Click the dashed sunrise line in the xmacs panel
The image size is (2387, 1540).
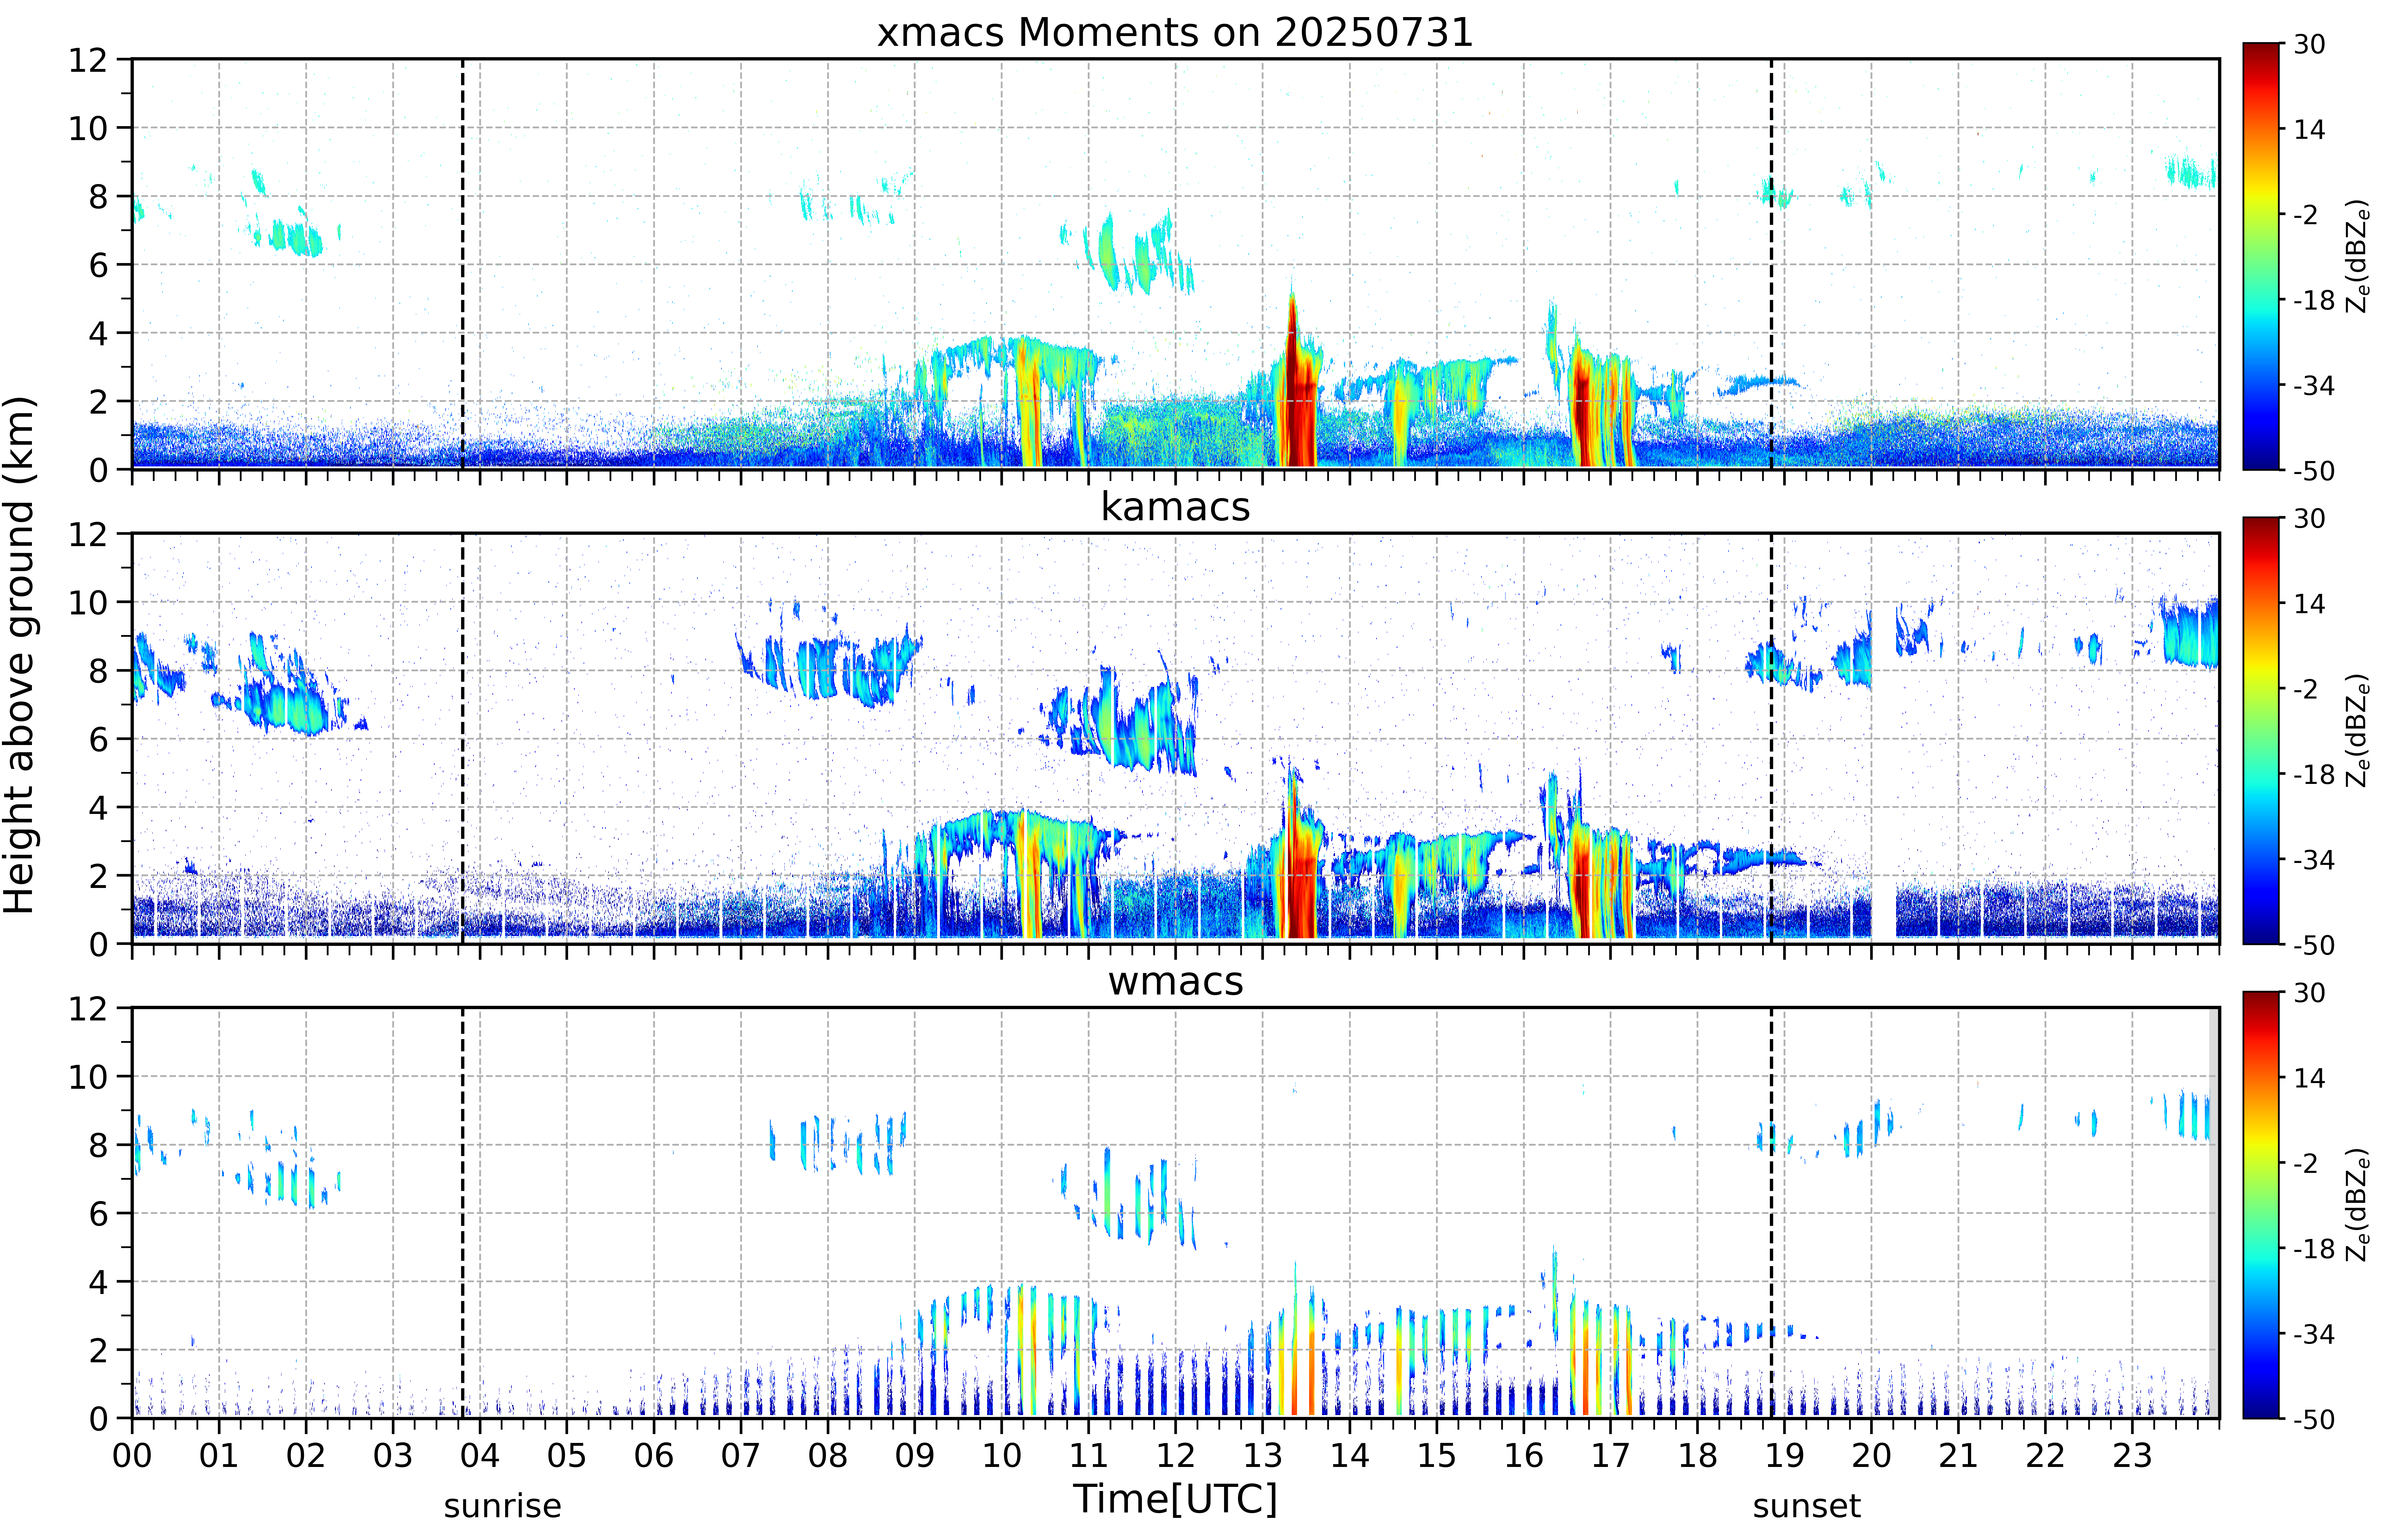(462, 264)
